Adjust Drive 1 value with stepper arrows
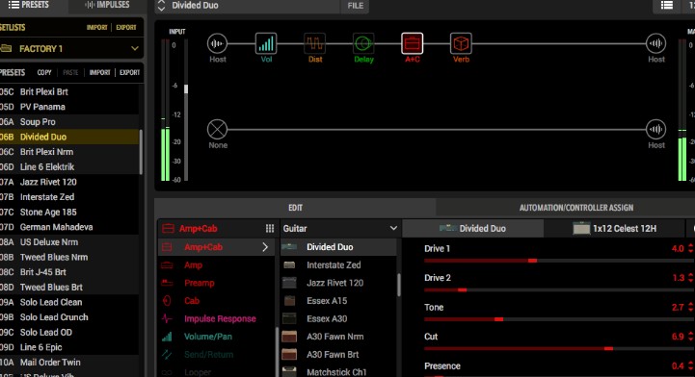Screen dimensions: 695x377 pos(690,248)
